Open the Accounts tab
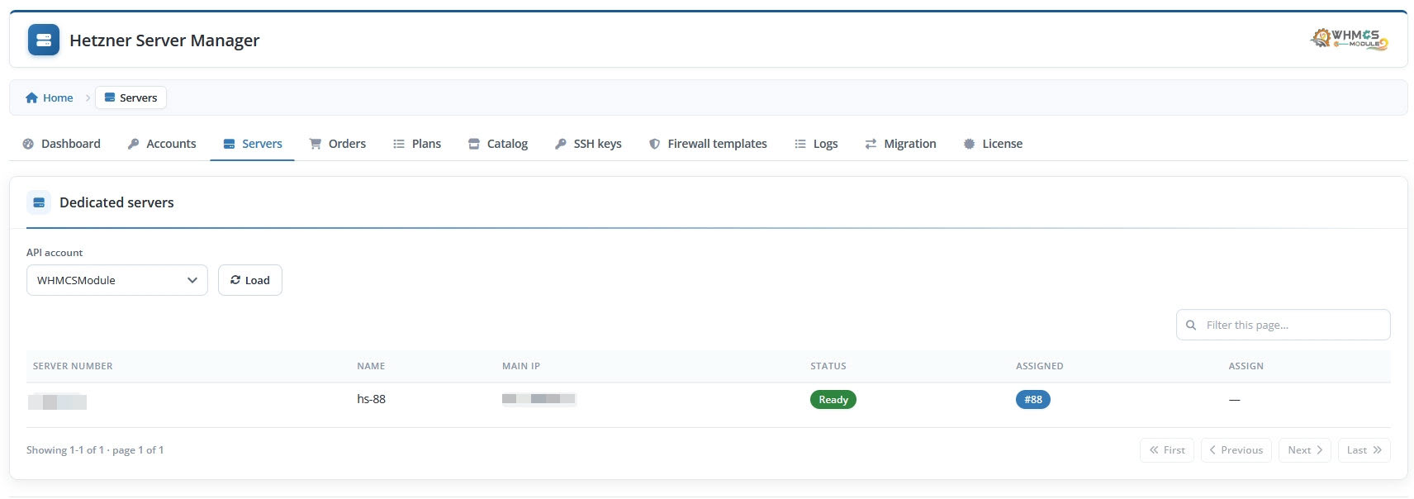 point(162,144)
